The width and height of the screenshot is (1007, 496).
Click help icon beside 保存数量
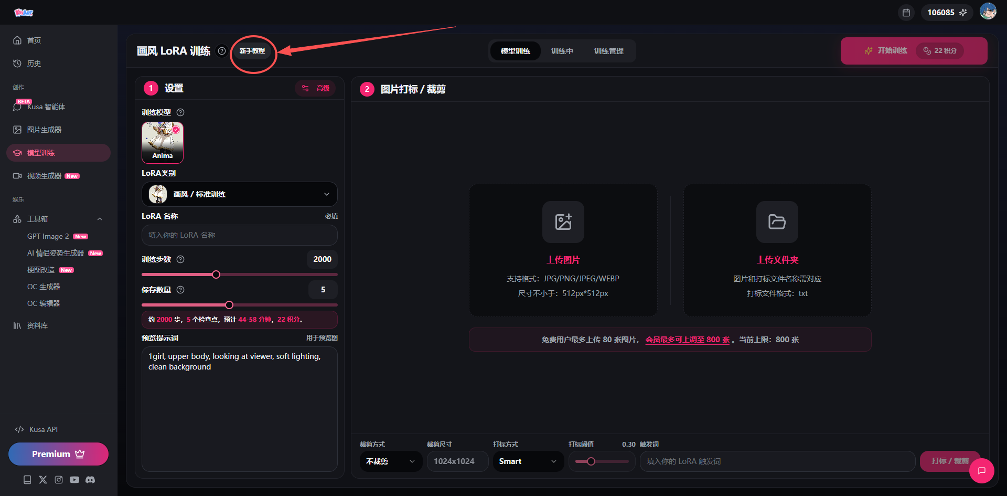point(180,290)
